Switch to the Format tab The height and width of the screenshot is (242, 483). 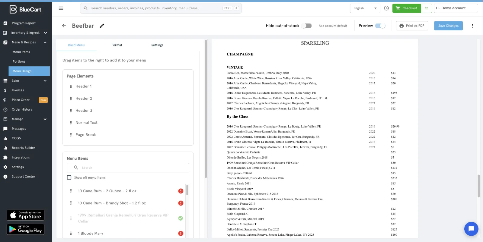tap(117, 45)
